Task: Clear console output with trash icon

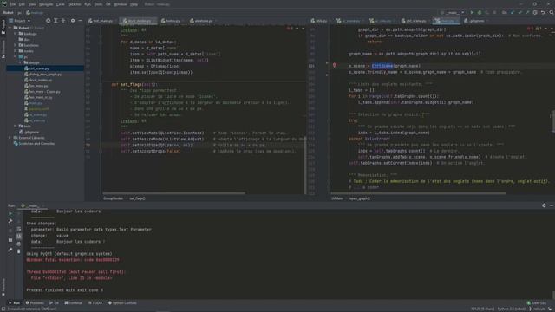Action: pos(19,251)
